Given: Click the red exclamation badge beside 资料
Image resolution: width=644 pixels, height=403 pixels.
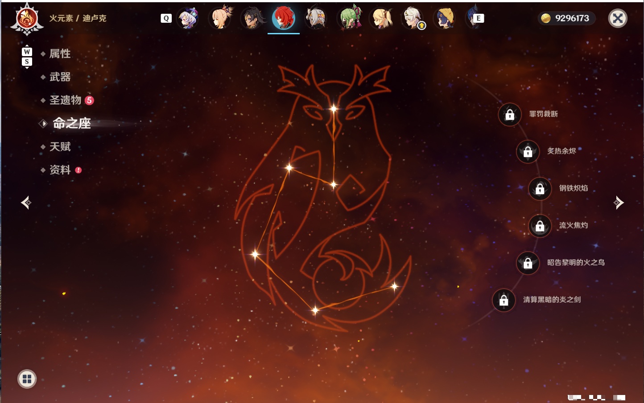Looking at the screenshot, I should tap(78, 170).
